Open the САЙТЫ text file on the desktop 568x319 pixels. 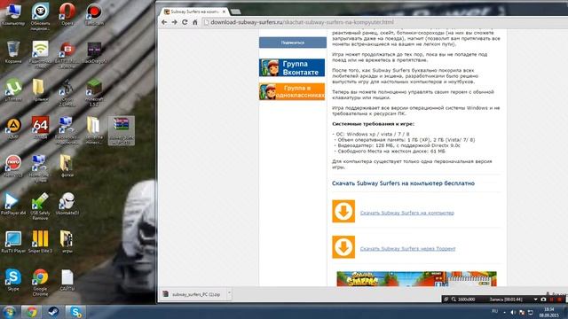click(67, 280)
